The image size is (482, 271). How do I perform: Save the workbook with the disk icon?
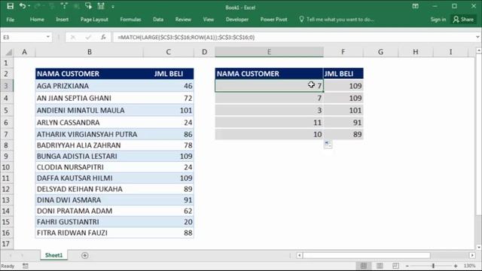10,6
